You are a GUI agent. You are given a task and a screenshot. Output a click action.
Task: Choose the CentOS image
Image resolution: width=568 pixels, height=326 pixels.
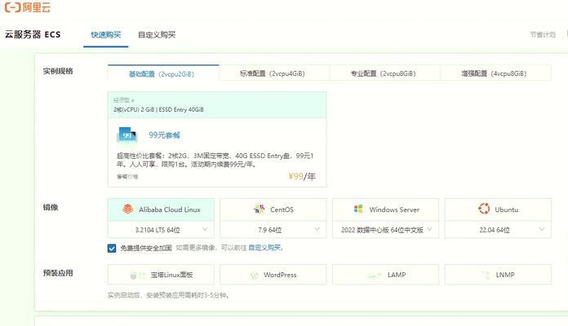[273, 209]
